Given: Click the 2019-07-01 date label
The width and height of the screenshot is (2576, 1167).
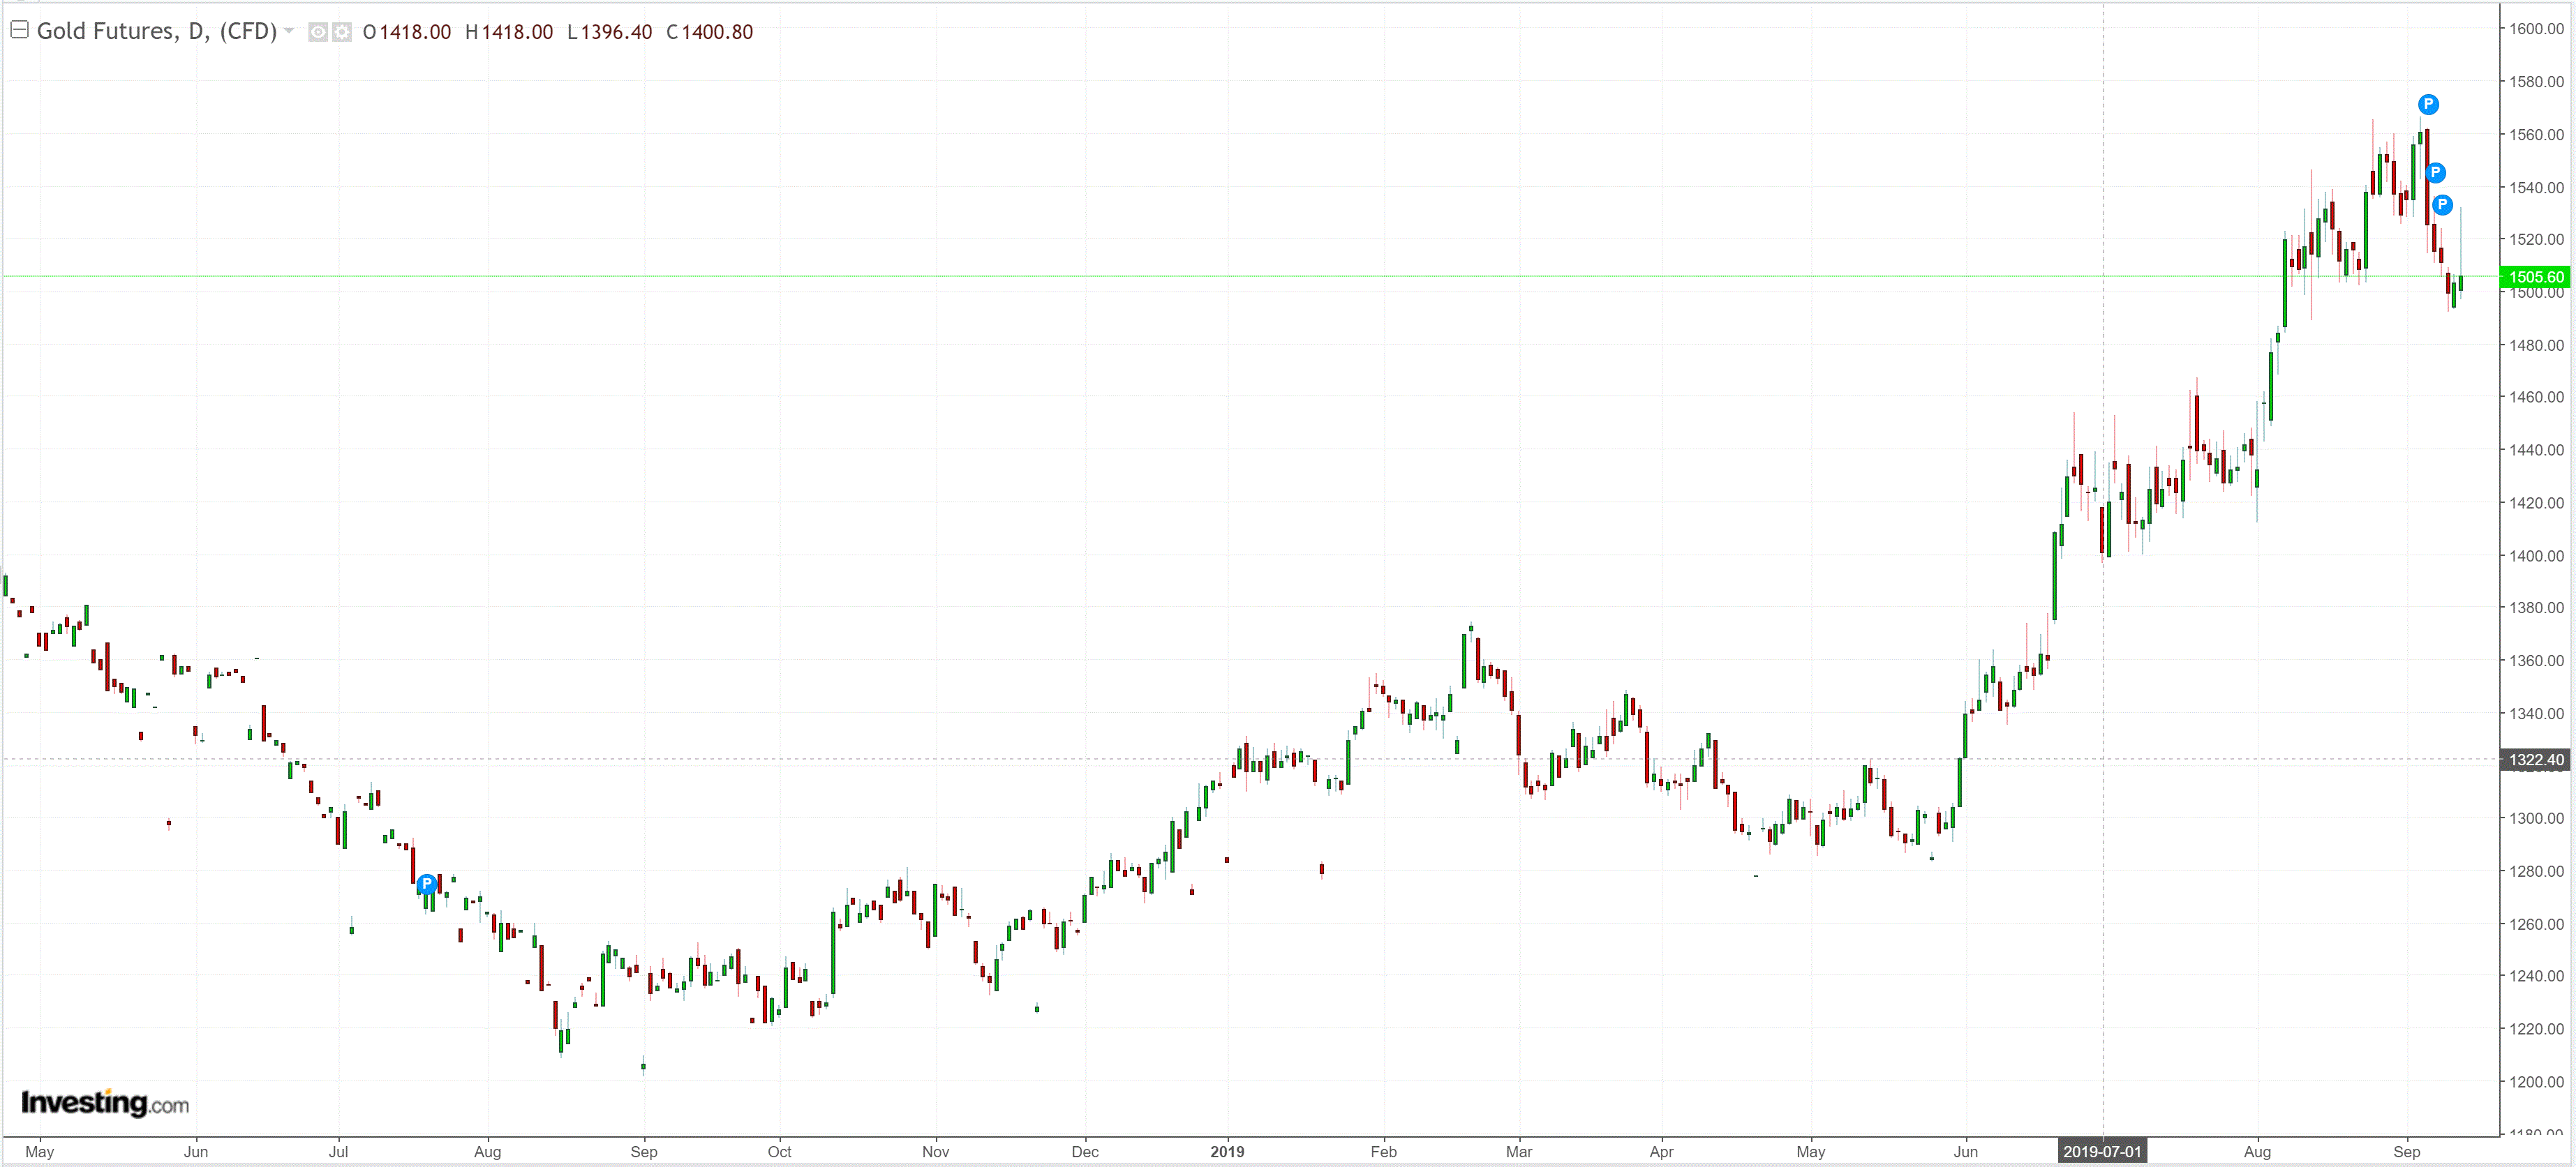Looking at the screenshot, I should pos(2102,1151).
